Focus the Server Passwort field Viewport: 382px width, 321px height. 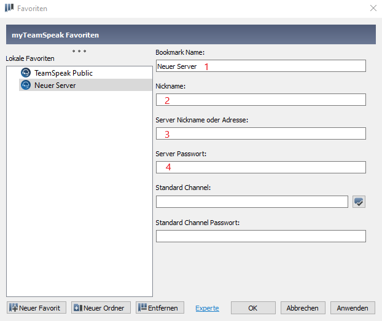(261, 167)
